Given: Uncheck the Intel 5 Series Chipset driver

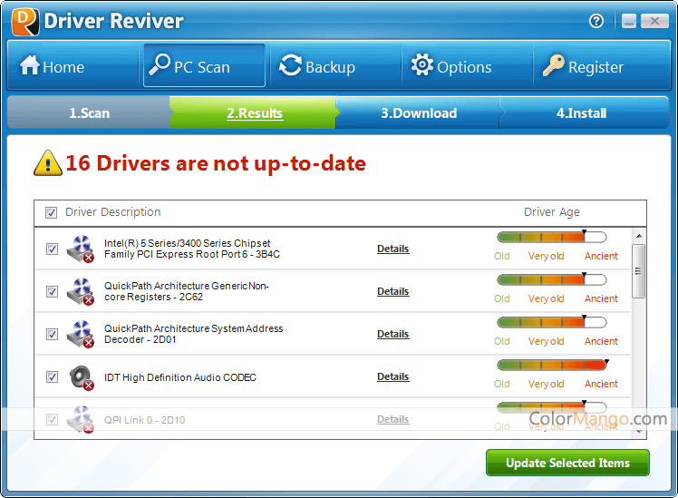Looking at the screenshot, I should coord(52,249).
